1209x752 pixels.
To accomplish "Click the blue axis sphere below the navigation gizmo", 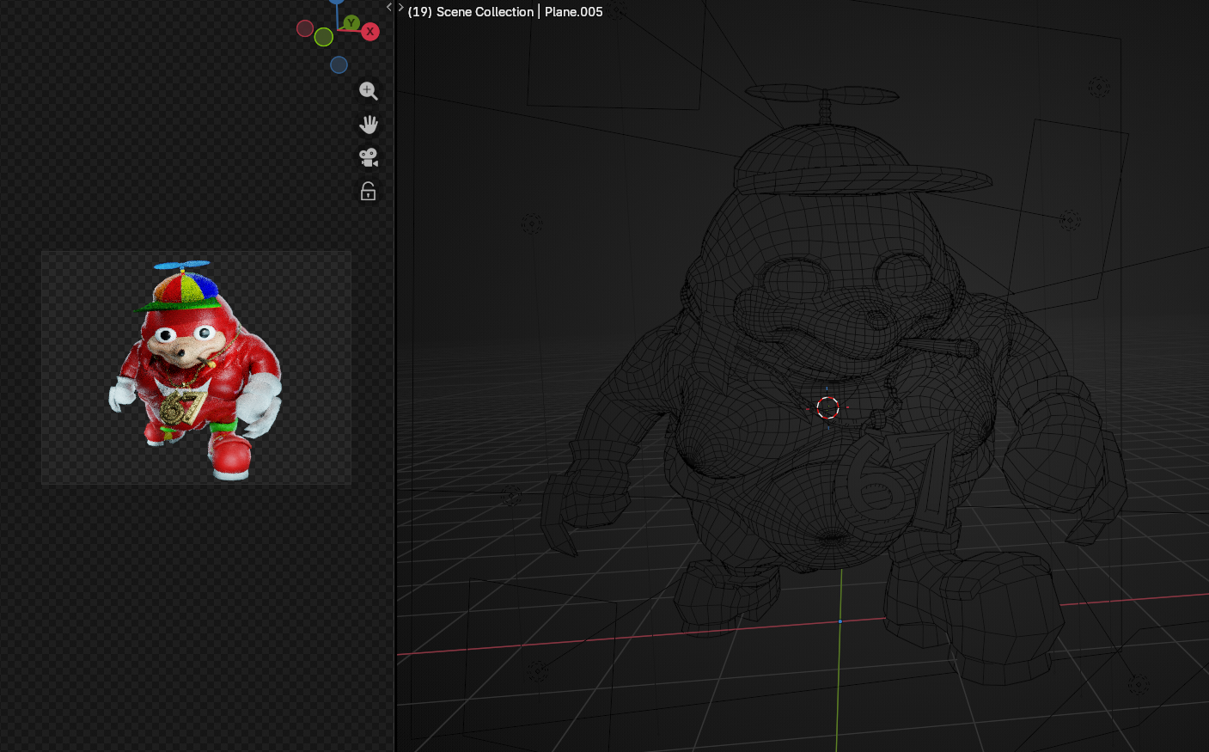I will click(339, 64).
